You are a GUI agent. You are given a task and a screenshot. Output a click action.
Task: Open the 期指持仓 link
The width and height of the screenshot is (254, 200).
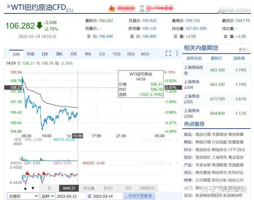click(219, 150)
